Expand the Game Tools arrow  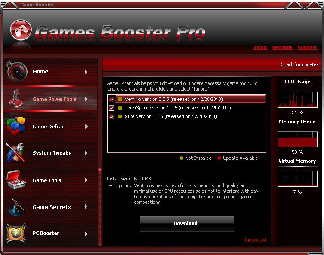(x=86, y=180)
